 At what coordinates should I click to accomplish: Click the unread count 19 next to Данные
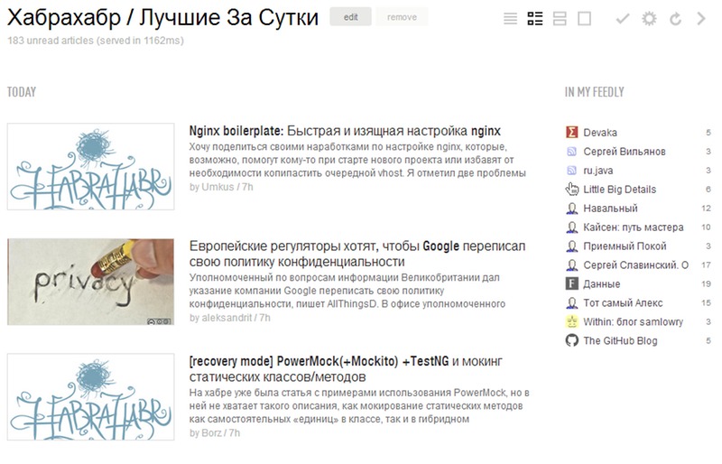click(x=707, y=283)
